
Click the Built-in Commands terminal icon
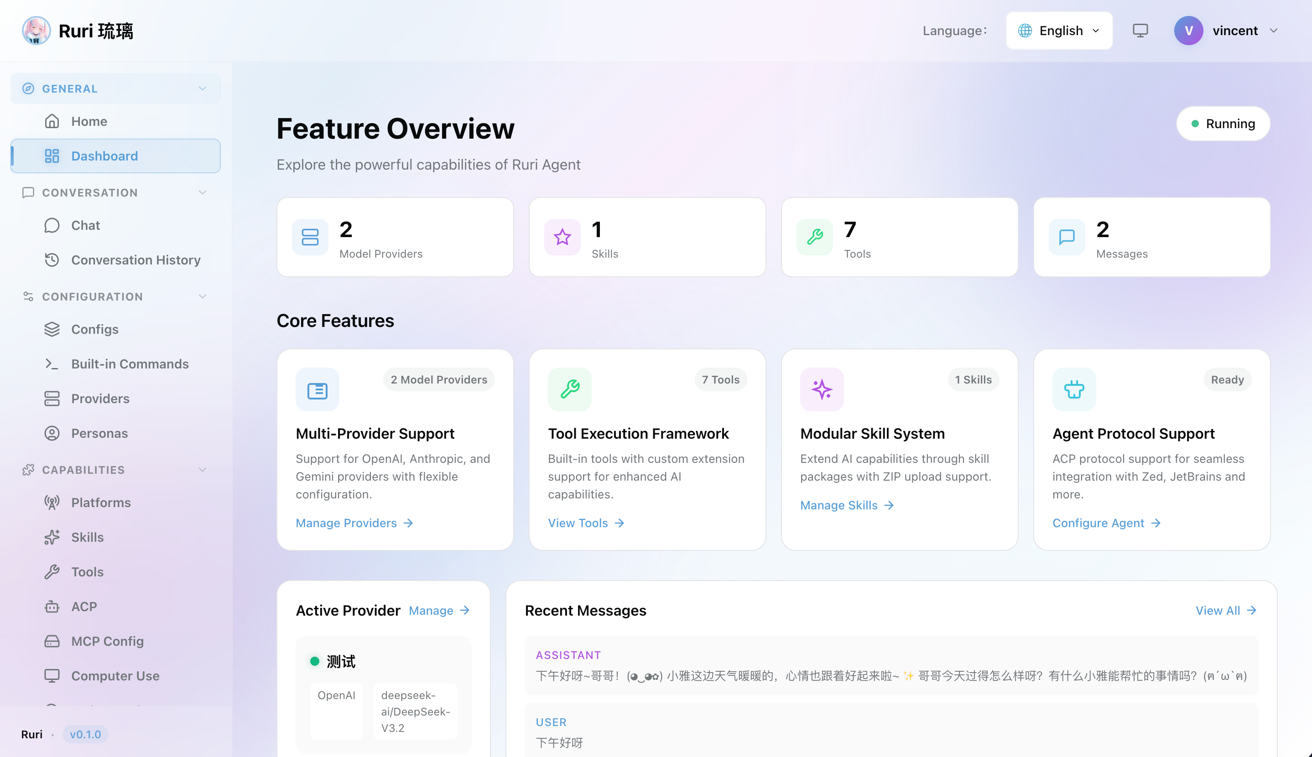[x=52, y=364]
